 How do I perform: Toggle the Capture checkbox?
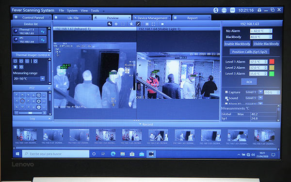[x=226, y=92]
